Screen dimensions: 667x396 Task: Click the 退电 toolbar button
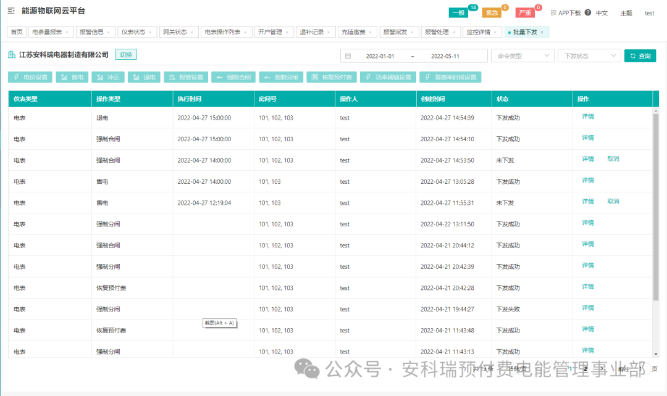click(x=144, y=77)
